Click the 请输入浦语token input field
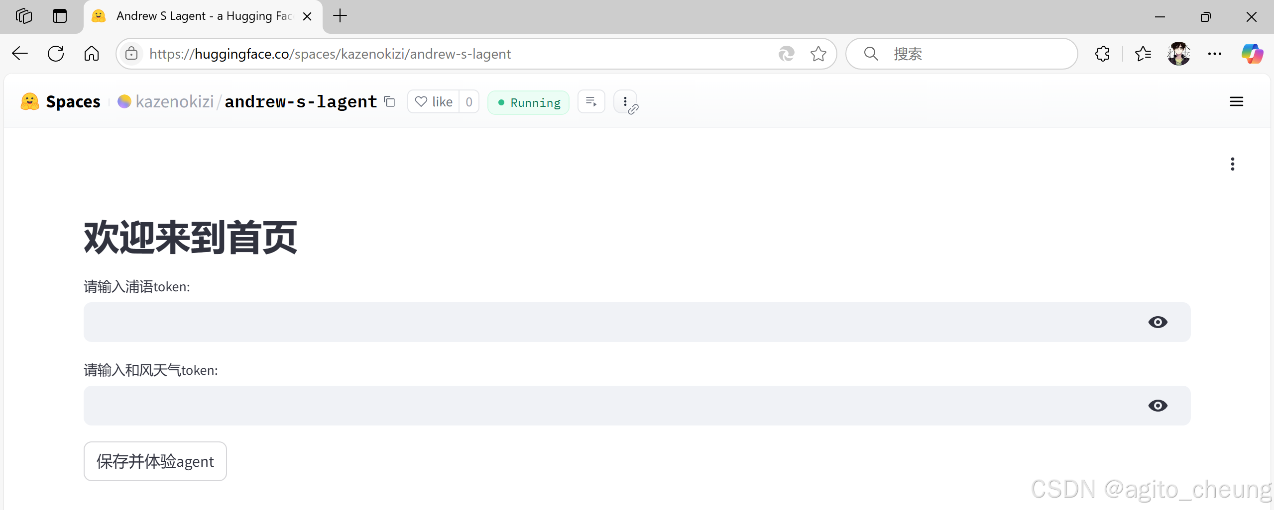 coord(637,322)
